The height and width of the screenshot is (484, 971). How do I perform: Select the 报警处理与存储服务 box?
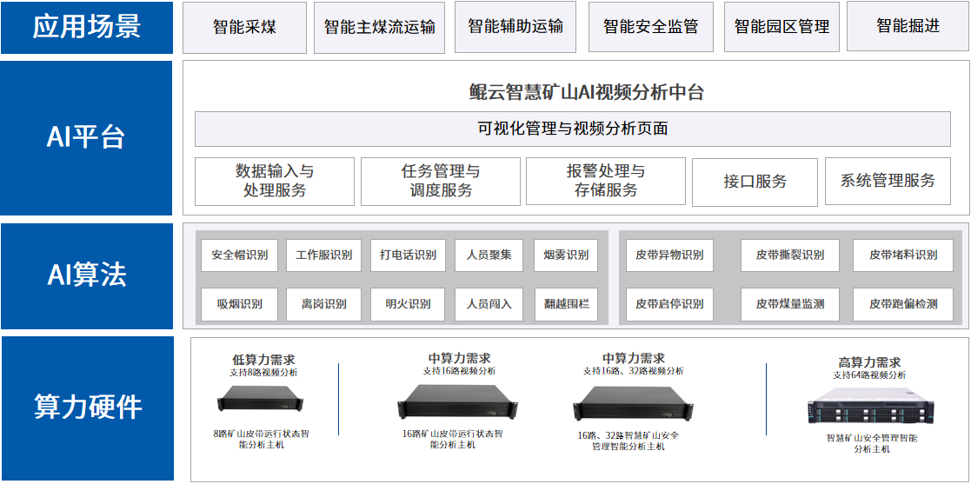pos(606,181)
